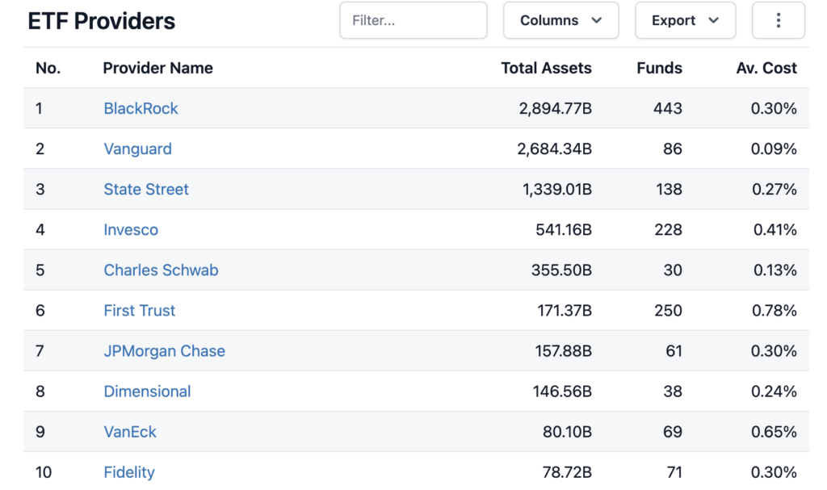Click the 86 funds count cell
Viewport: 827px width, 490px height.
[x=673, y=149]
